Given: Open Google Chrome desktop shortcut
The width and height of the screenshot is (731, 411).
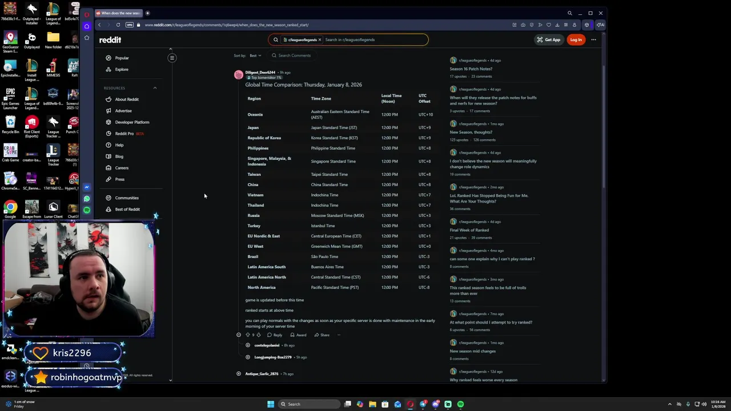Looking at the screenshot, I should (10, 209).
